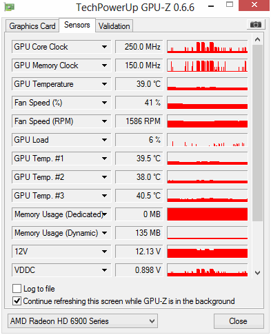This screenshot has height=335, width=271.
Task: Click the Memory Usage (Dedicated) red graph
Action: [x=208, y=214]
